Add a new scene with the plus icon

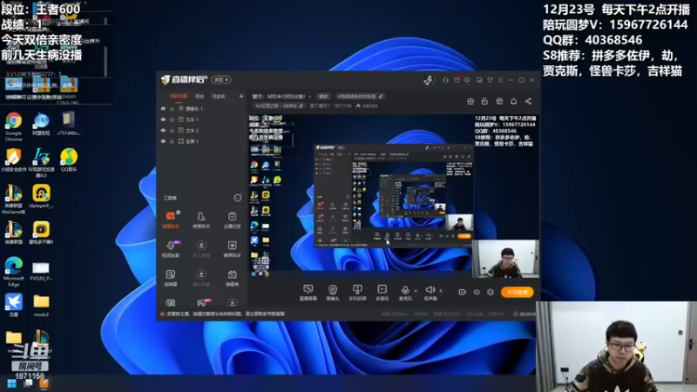(241, 96)
